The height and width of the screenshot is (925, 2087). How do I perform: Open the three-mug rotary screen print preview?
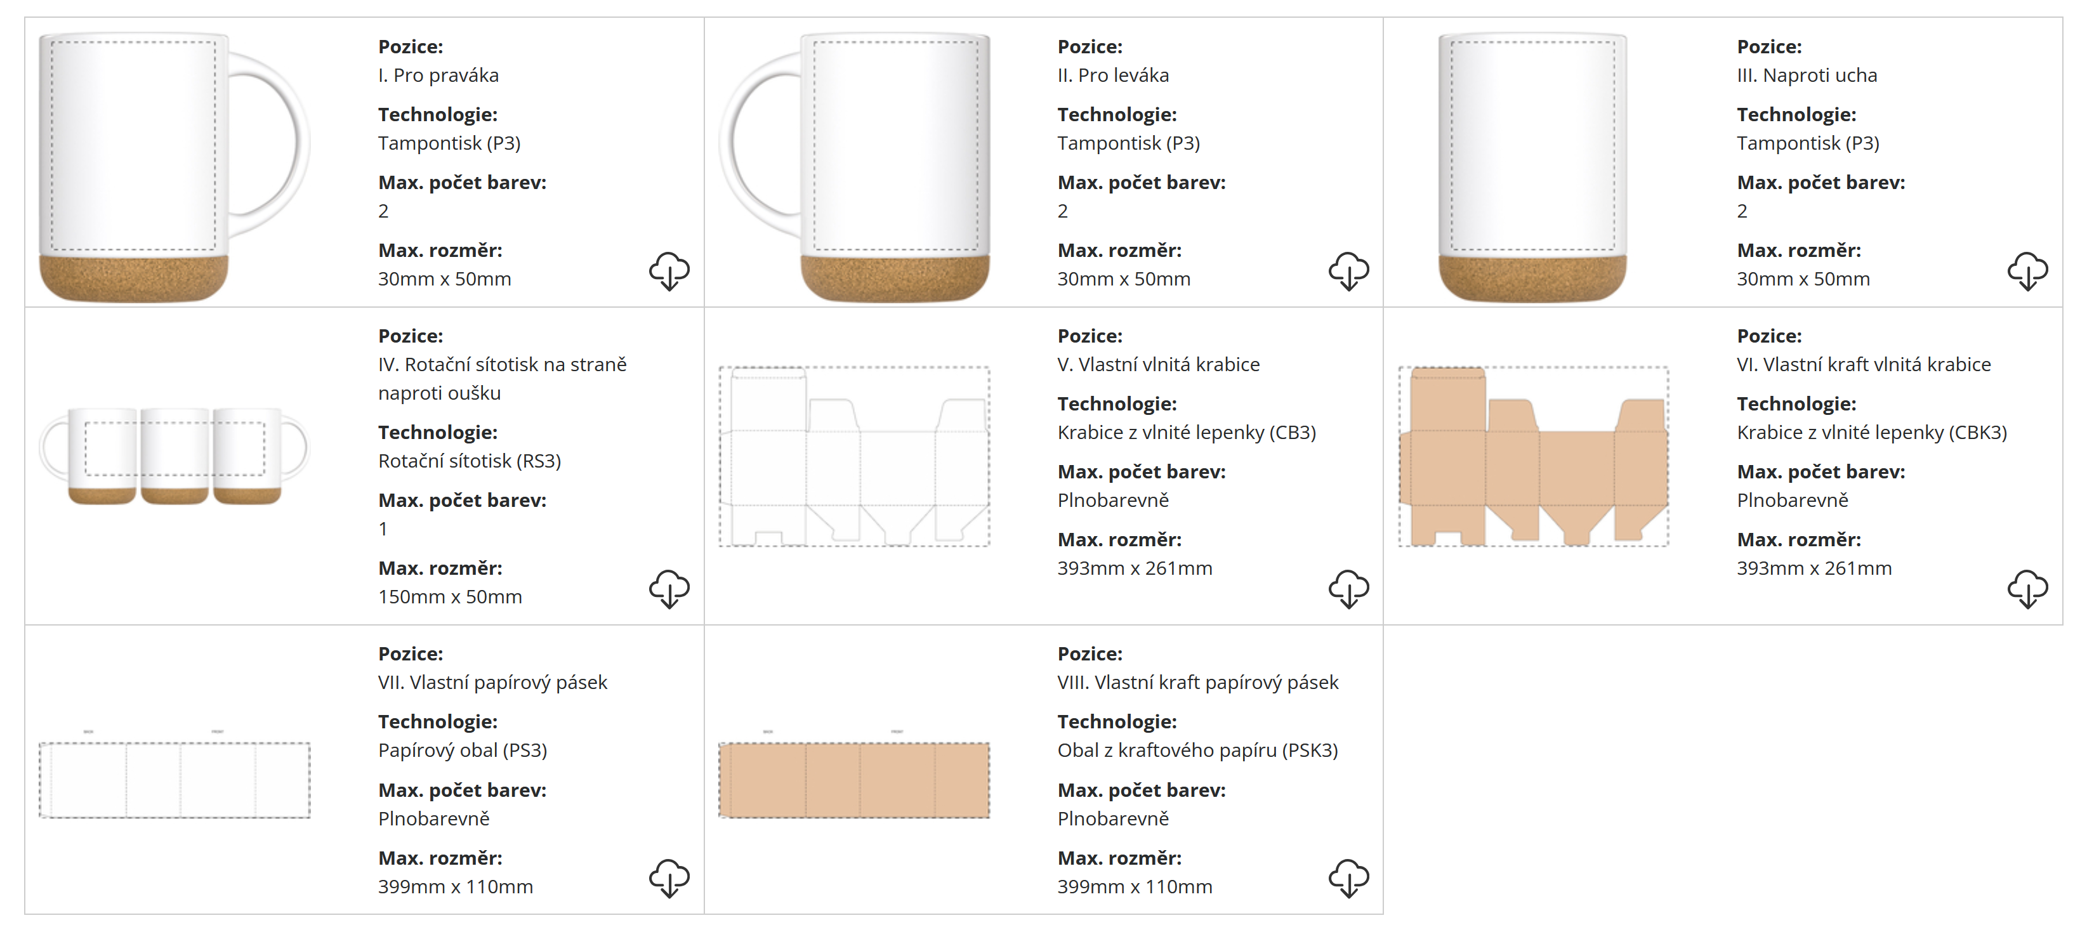coord(174,456)
